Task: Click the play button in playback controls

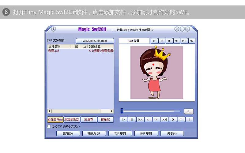Action: (124, 120)
